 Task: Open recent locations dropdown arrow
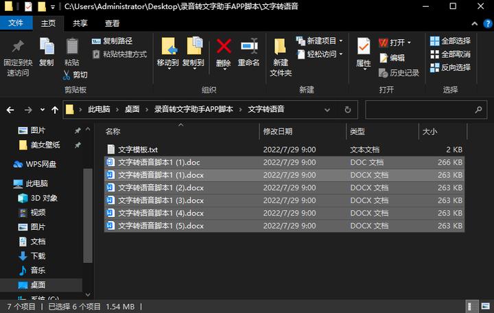click(x=43, y=110)
